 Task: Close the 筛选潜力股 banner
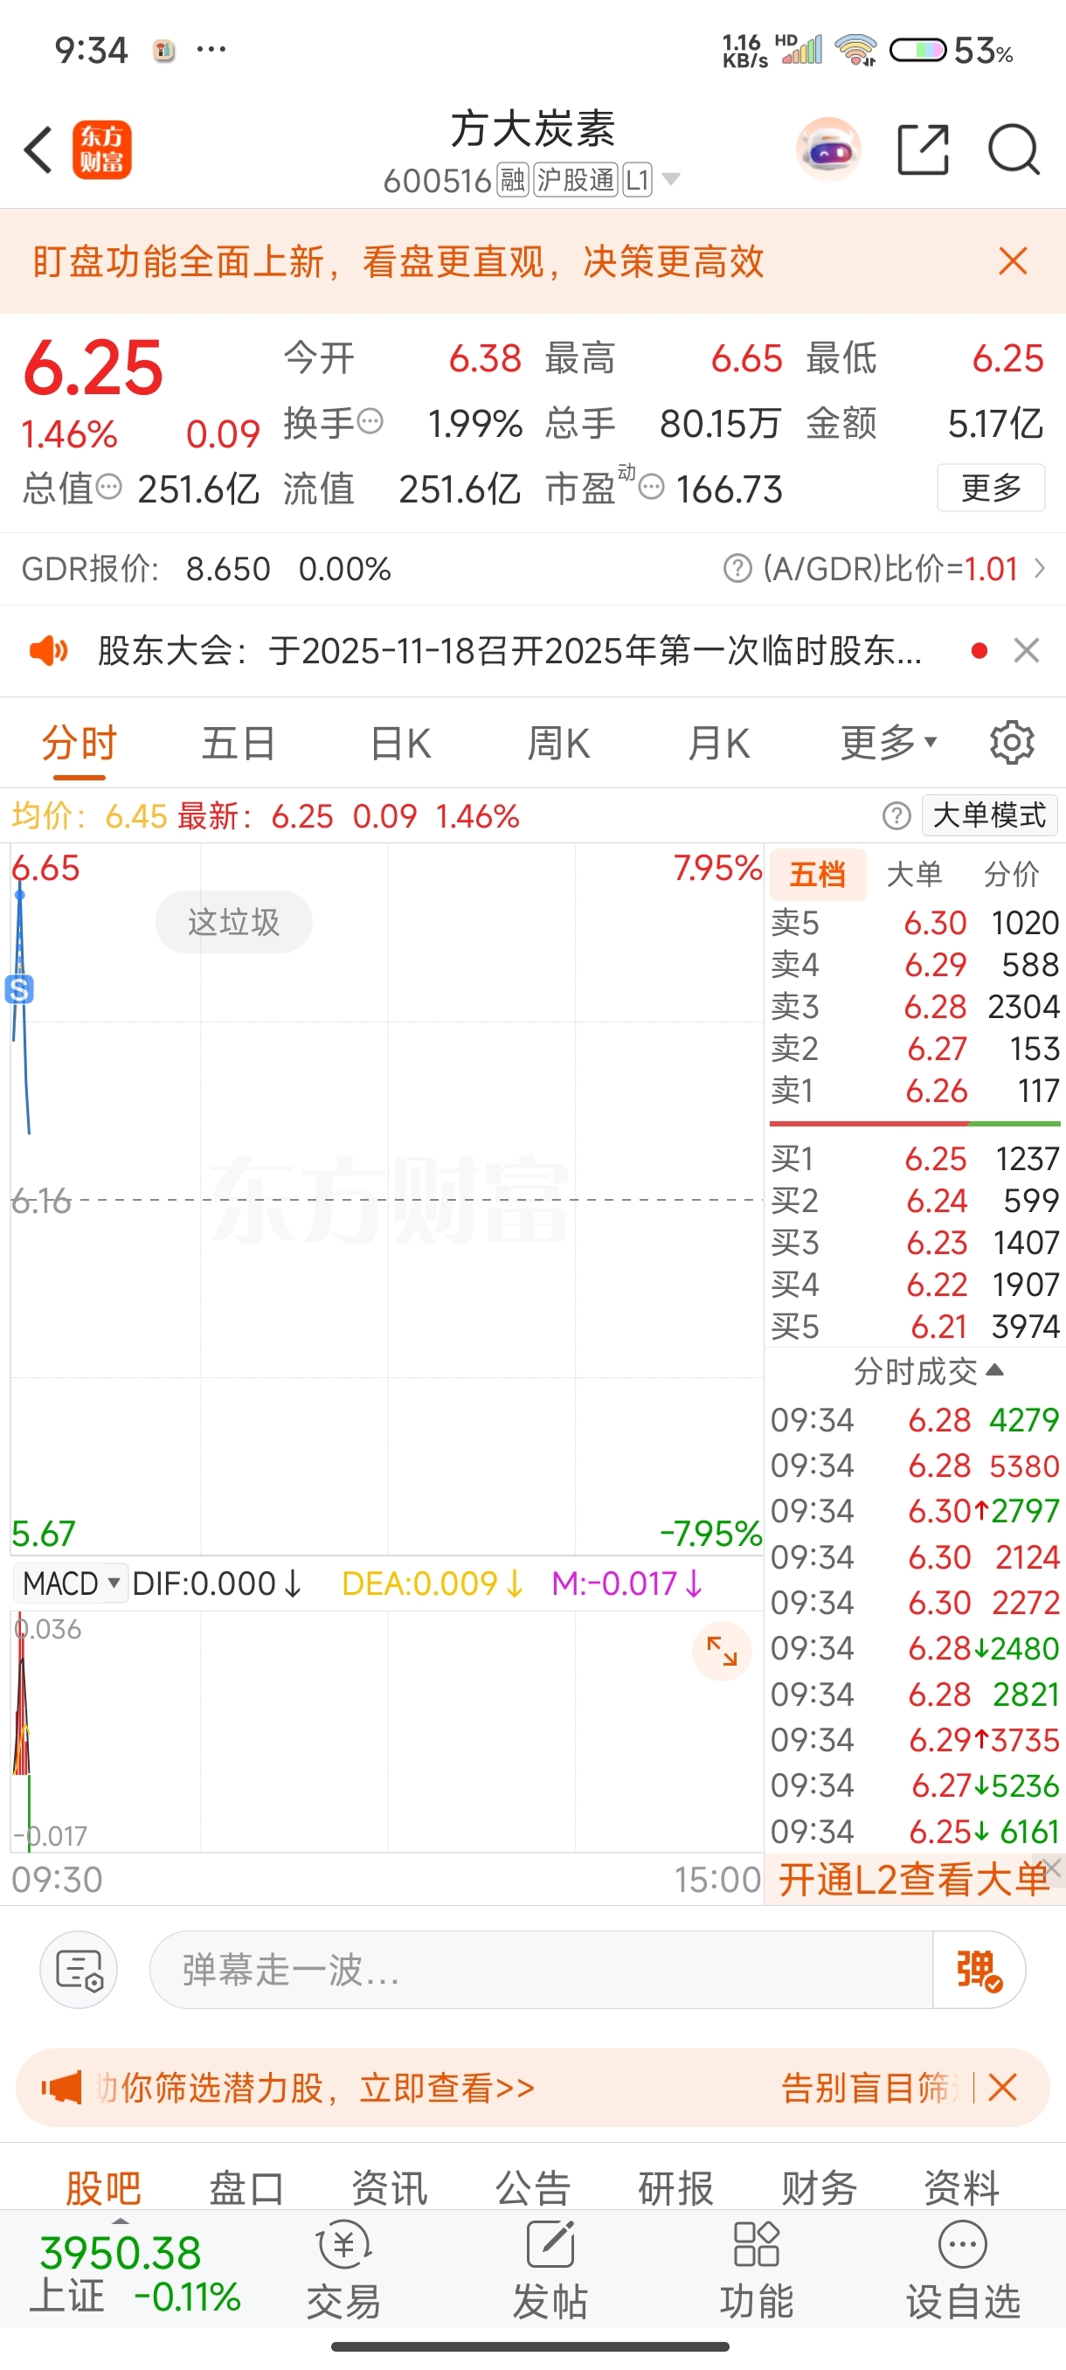1002,2088
